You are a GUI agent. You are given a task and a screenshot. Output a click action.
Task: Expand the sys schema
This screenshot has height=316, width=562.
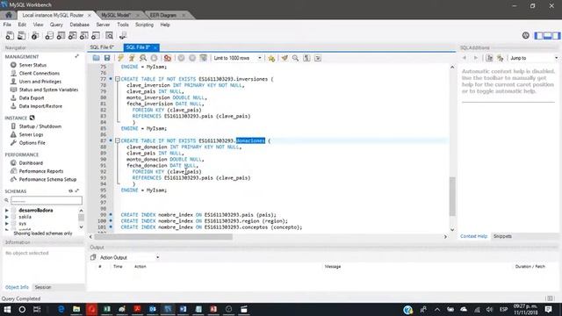7,223
